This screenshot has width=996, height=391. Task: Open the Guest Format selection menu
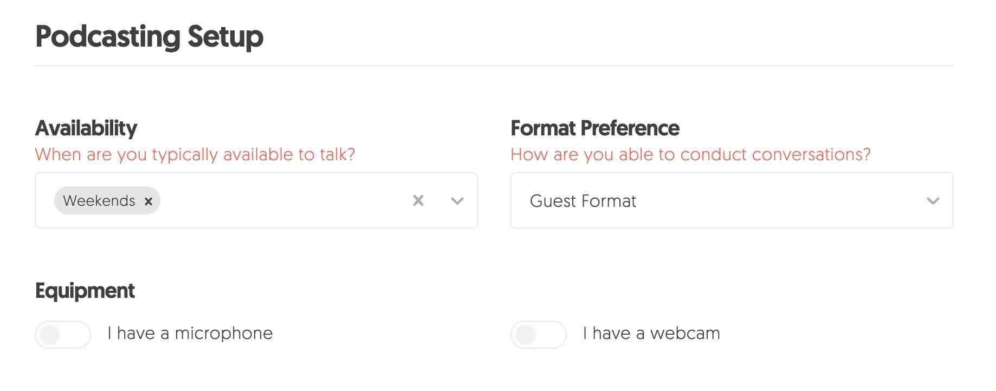[x=732, y=201]
